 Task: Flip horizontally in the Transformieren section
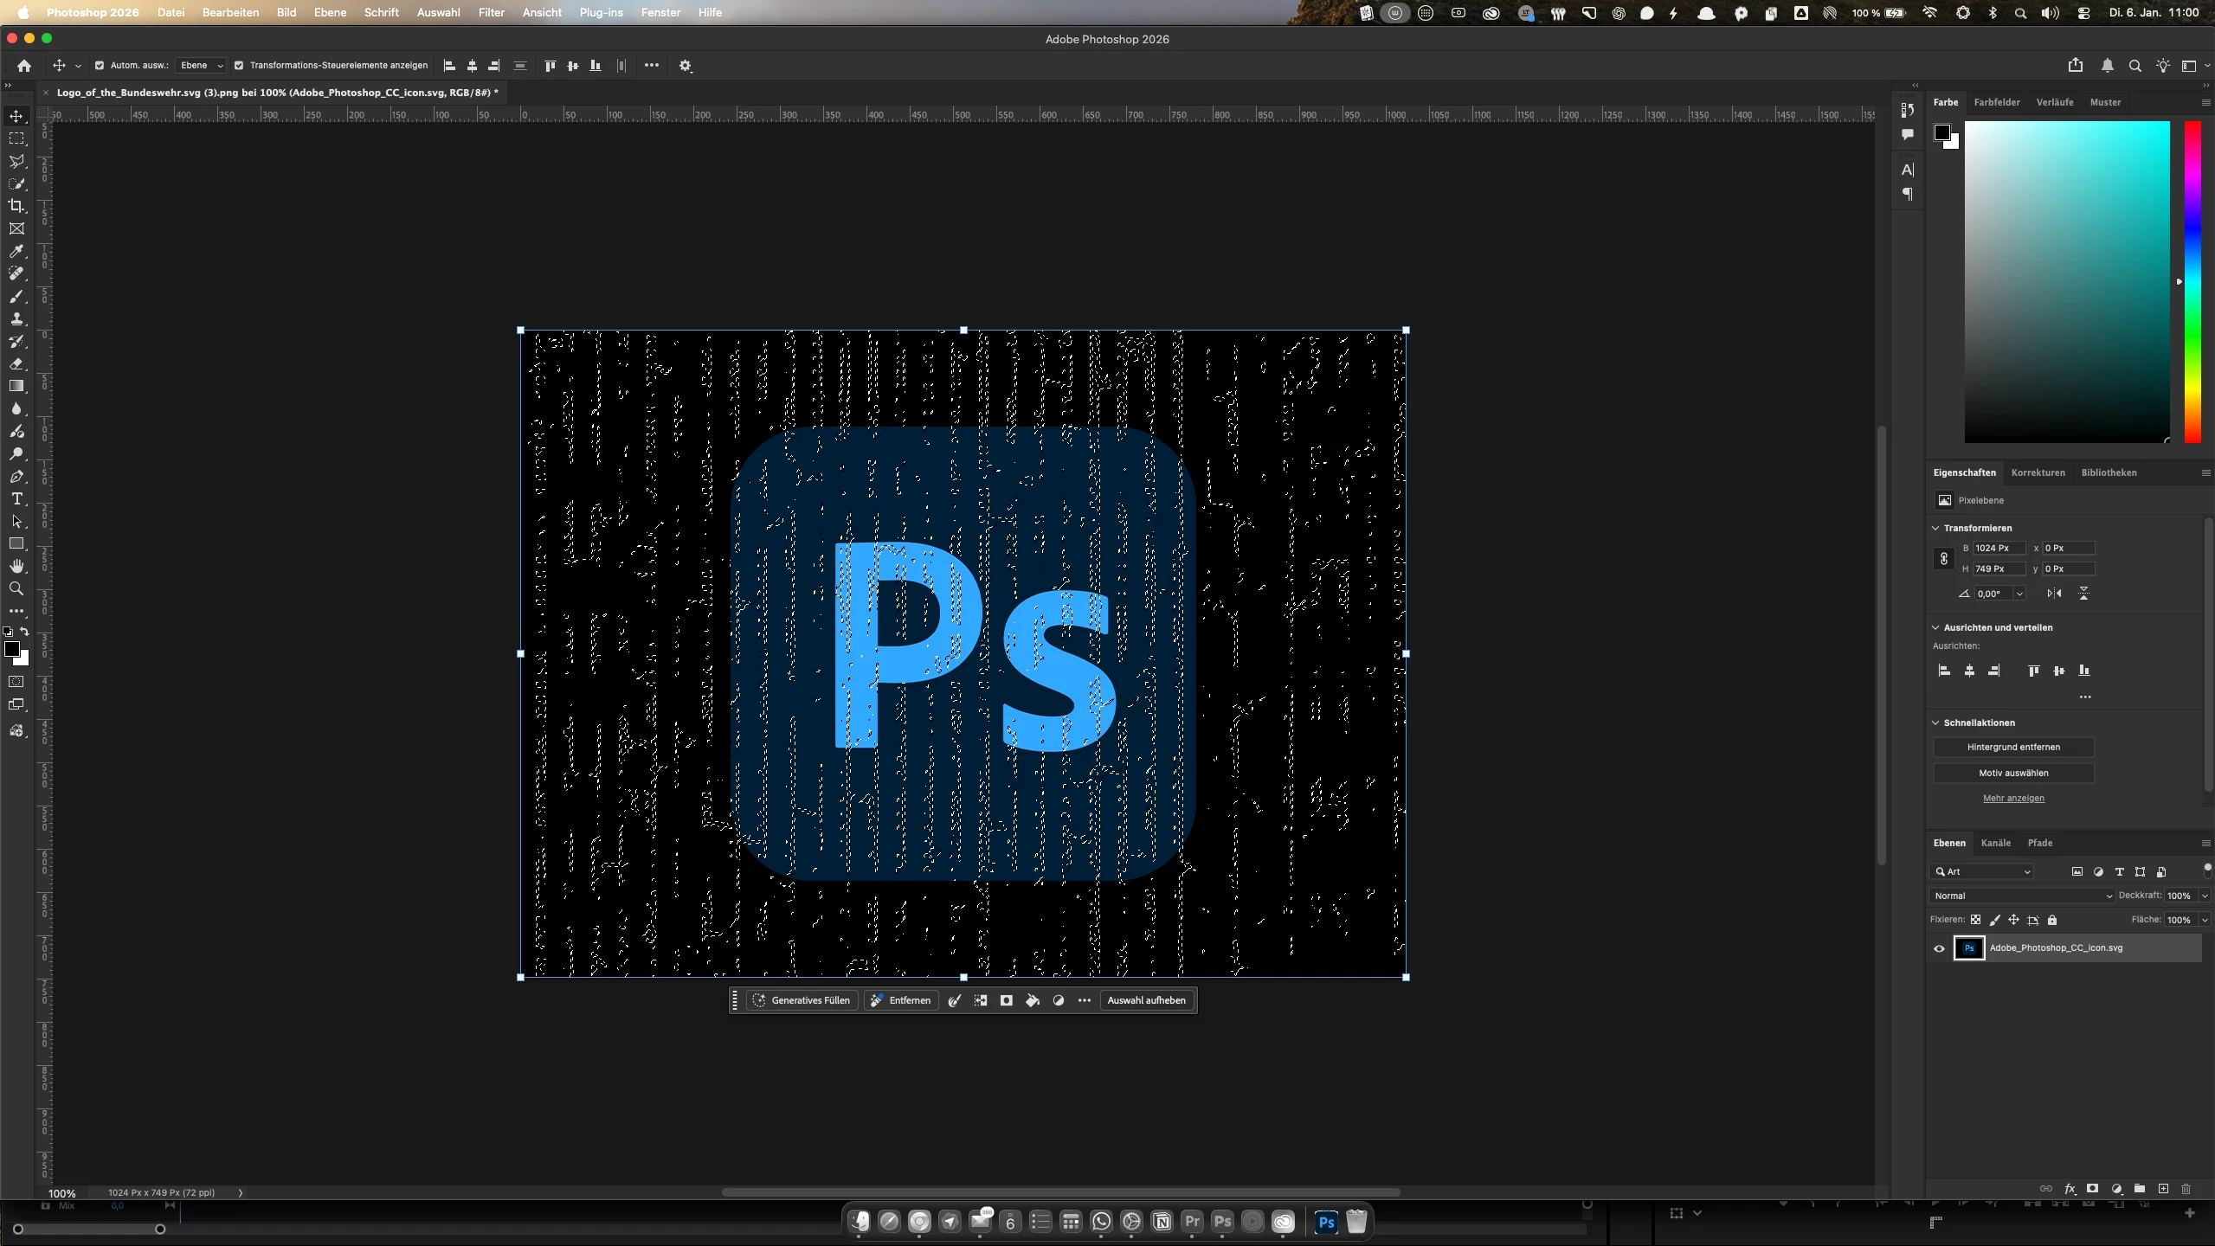point(2054,594)
